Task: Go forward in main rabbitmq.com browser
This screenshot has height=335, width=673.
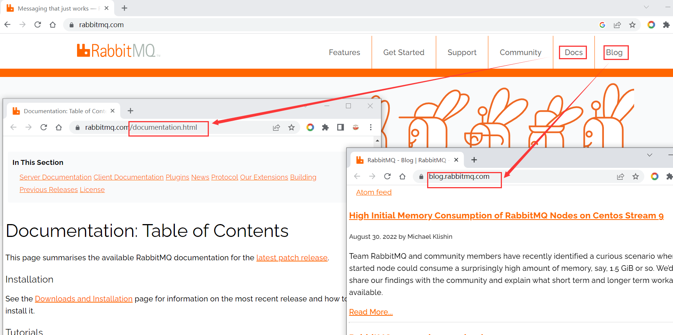Action: coord(23,25)
